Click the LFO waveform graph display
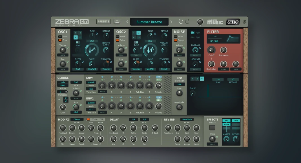 point(220,91)
